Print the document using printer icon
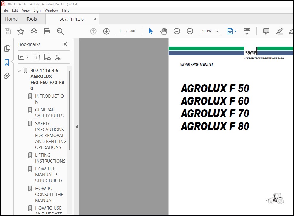This screenshot has height=216, width=294. coord(47,31)
